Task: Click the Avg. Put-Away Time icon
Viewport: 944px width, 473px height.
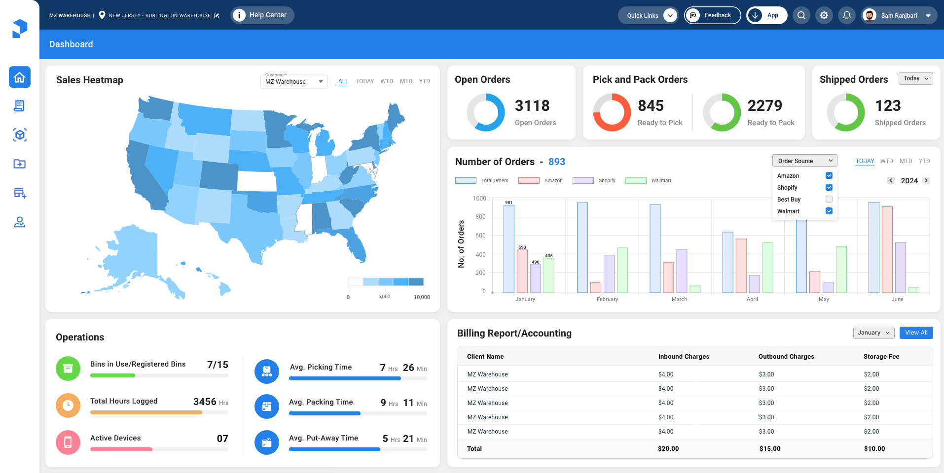Action: click(267, 442)
